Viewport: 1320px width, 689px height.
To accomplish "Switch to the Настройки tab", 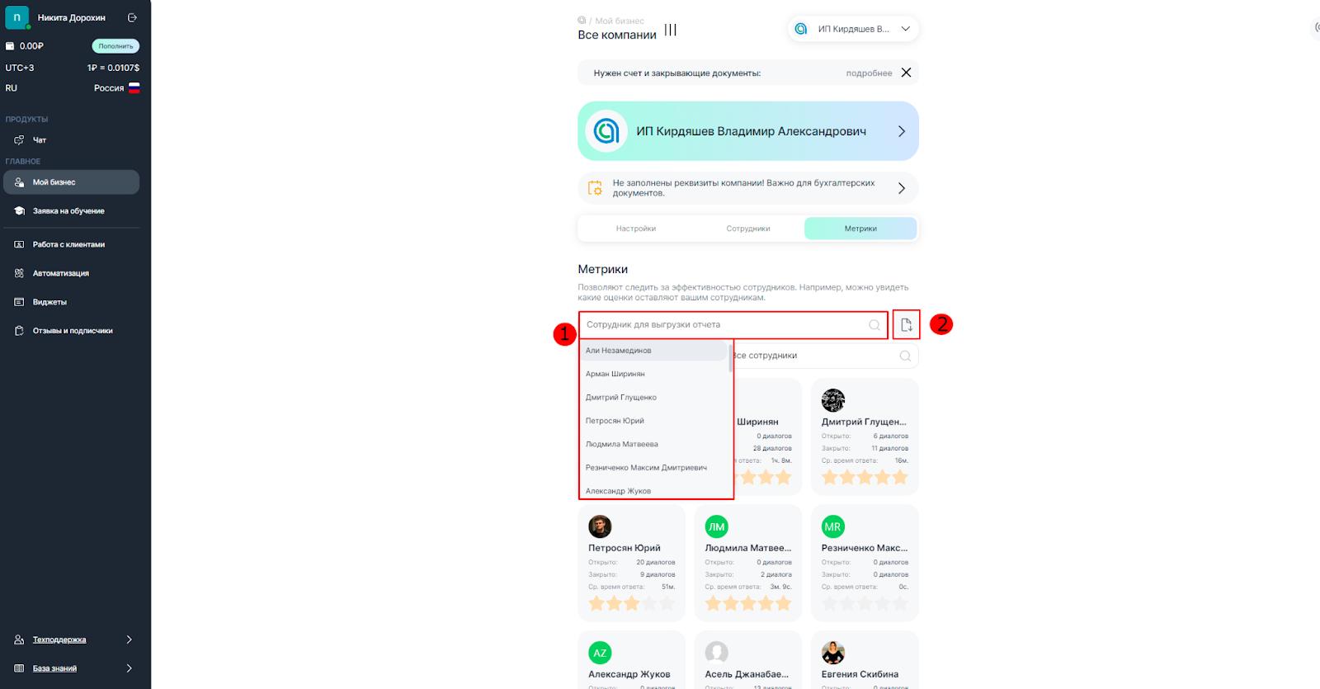I will click(636, 229).
